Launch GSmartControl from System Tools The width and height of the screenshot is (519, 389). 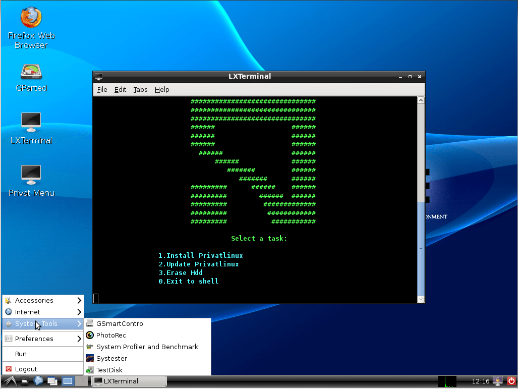coord(148,323)
